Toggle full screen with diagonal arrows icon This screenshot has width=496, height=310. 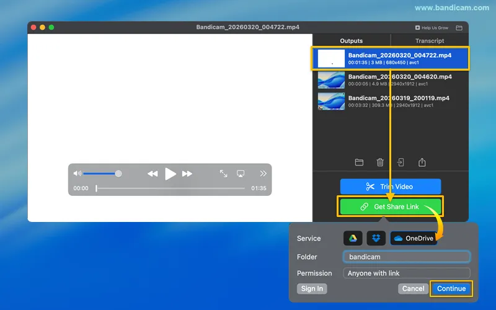pos(224,174)
